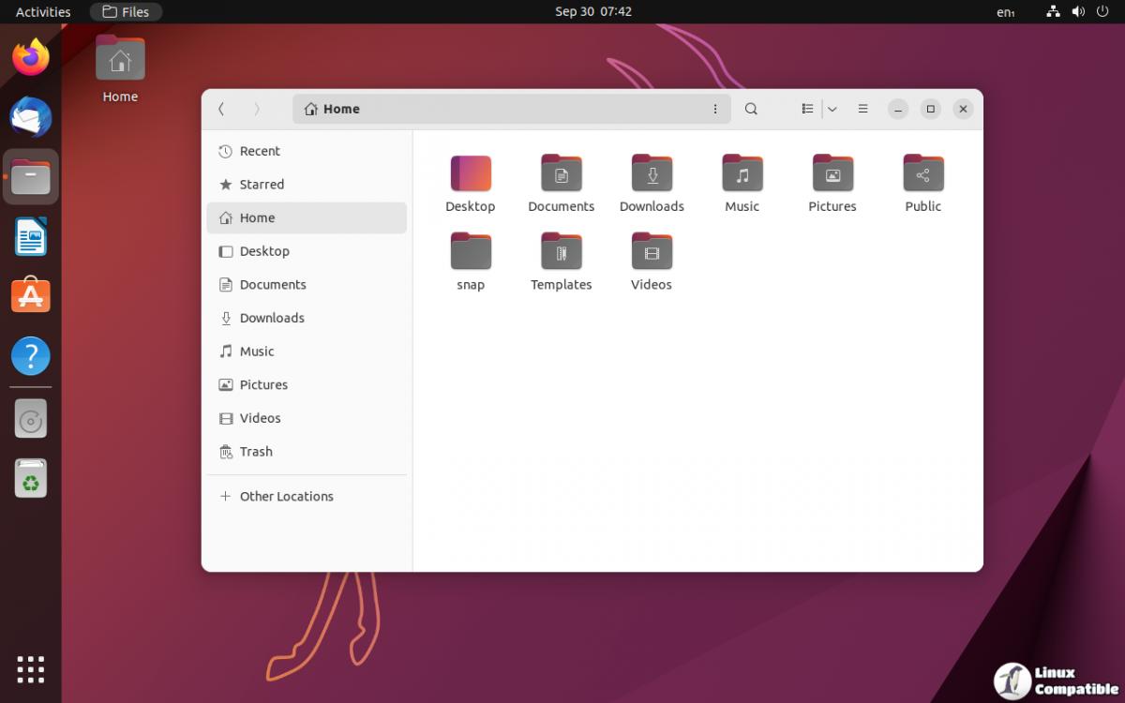The image size is (1125, 703).
Task: Click Other Locations in sidebar
Action: 286,497
